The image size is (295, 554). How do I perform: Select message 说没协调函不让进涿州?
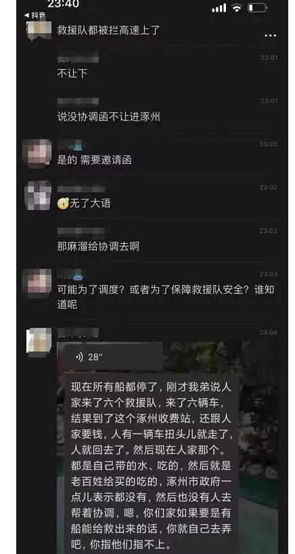[109, 117]
